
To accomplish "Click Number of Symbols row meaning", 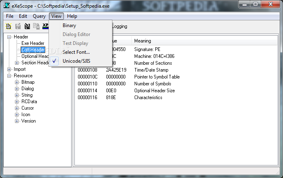I will tap(153, 84).
